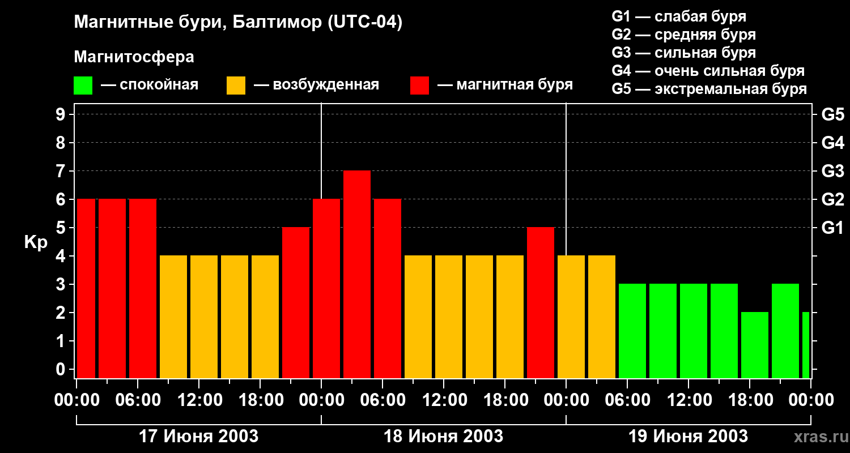Click the line G1 — слабая буря
Screen dimensions: 850x453
tap(679, 16)
